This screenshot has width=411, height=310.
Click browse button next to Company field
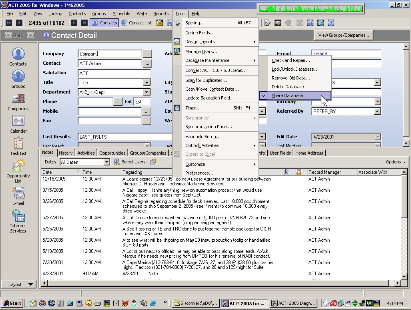147,54
